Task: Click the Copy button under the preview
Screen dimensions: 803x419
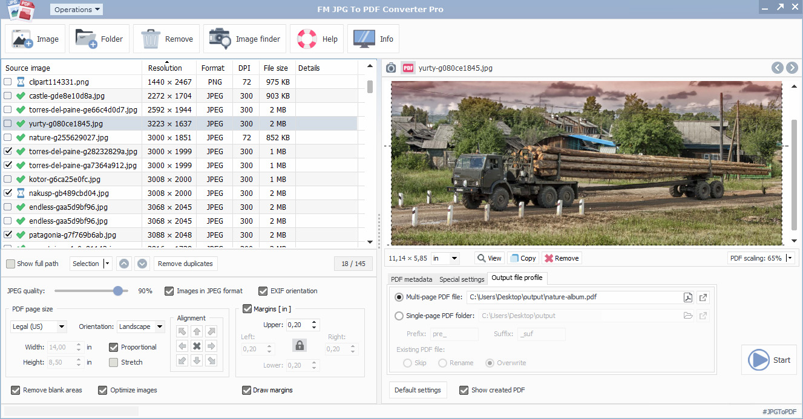Action: pyautogui.click(x=523, y=258)
